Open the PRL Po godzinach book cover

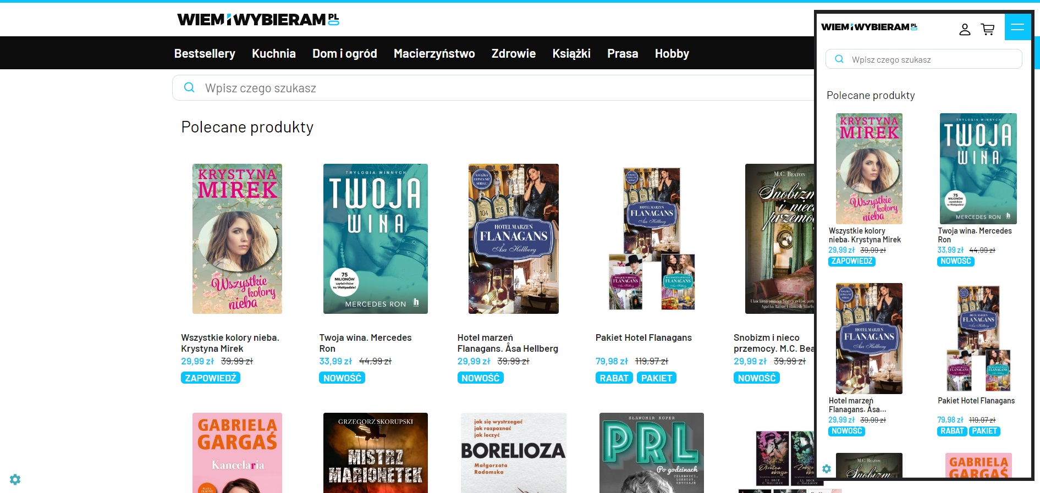pos(652,453)
